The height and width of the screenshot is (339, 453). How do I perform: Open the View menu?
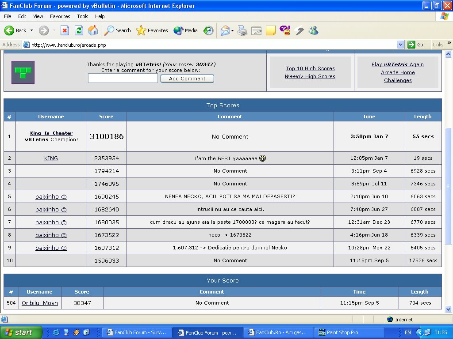[38, 16]
